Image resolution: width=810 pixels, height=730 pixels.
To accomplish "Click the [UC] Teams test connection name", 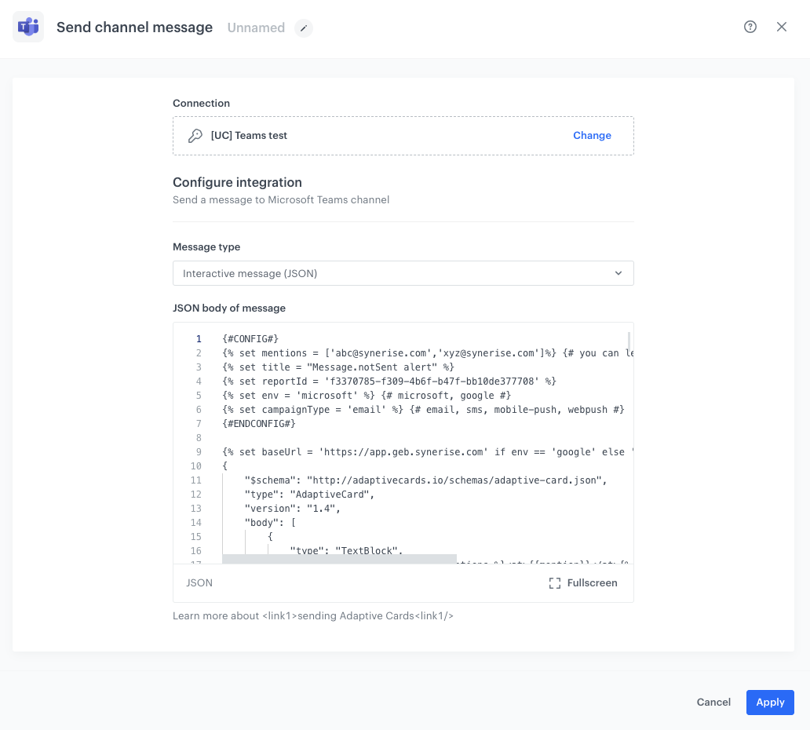I will point(247,134).
